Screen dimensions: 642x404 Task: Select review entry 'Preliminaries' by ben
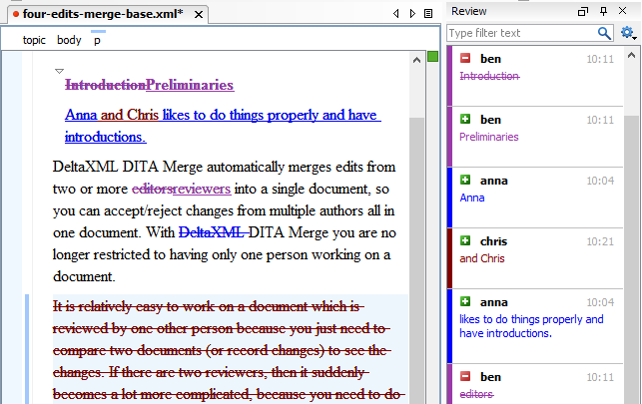[x=535, y=137]
